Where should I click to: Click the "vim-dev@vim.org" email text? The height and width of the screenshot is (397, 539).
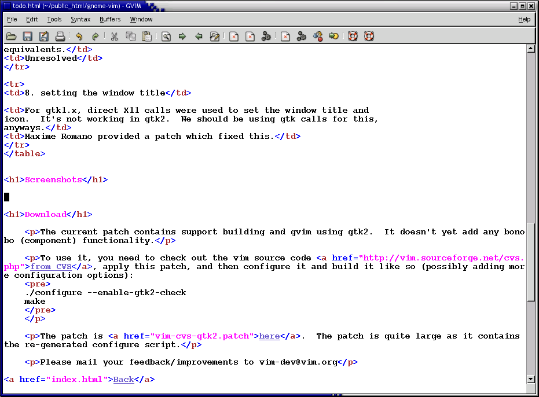[x=298, y=362]
